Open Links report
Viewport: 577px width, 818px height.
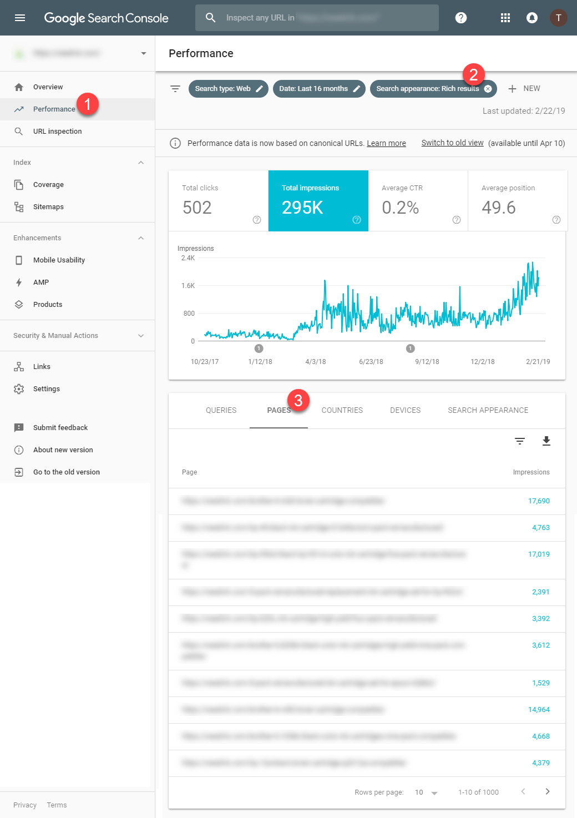pyautogui.click(x=77, y=367)
